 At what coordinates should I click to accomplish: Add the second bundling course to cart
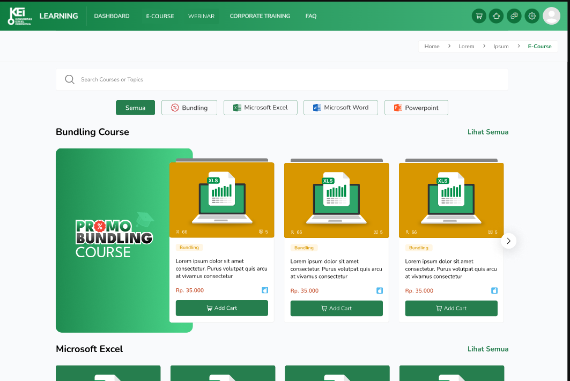point(336,308)
